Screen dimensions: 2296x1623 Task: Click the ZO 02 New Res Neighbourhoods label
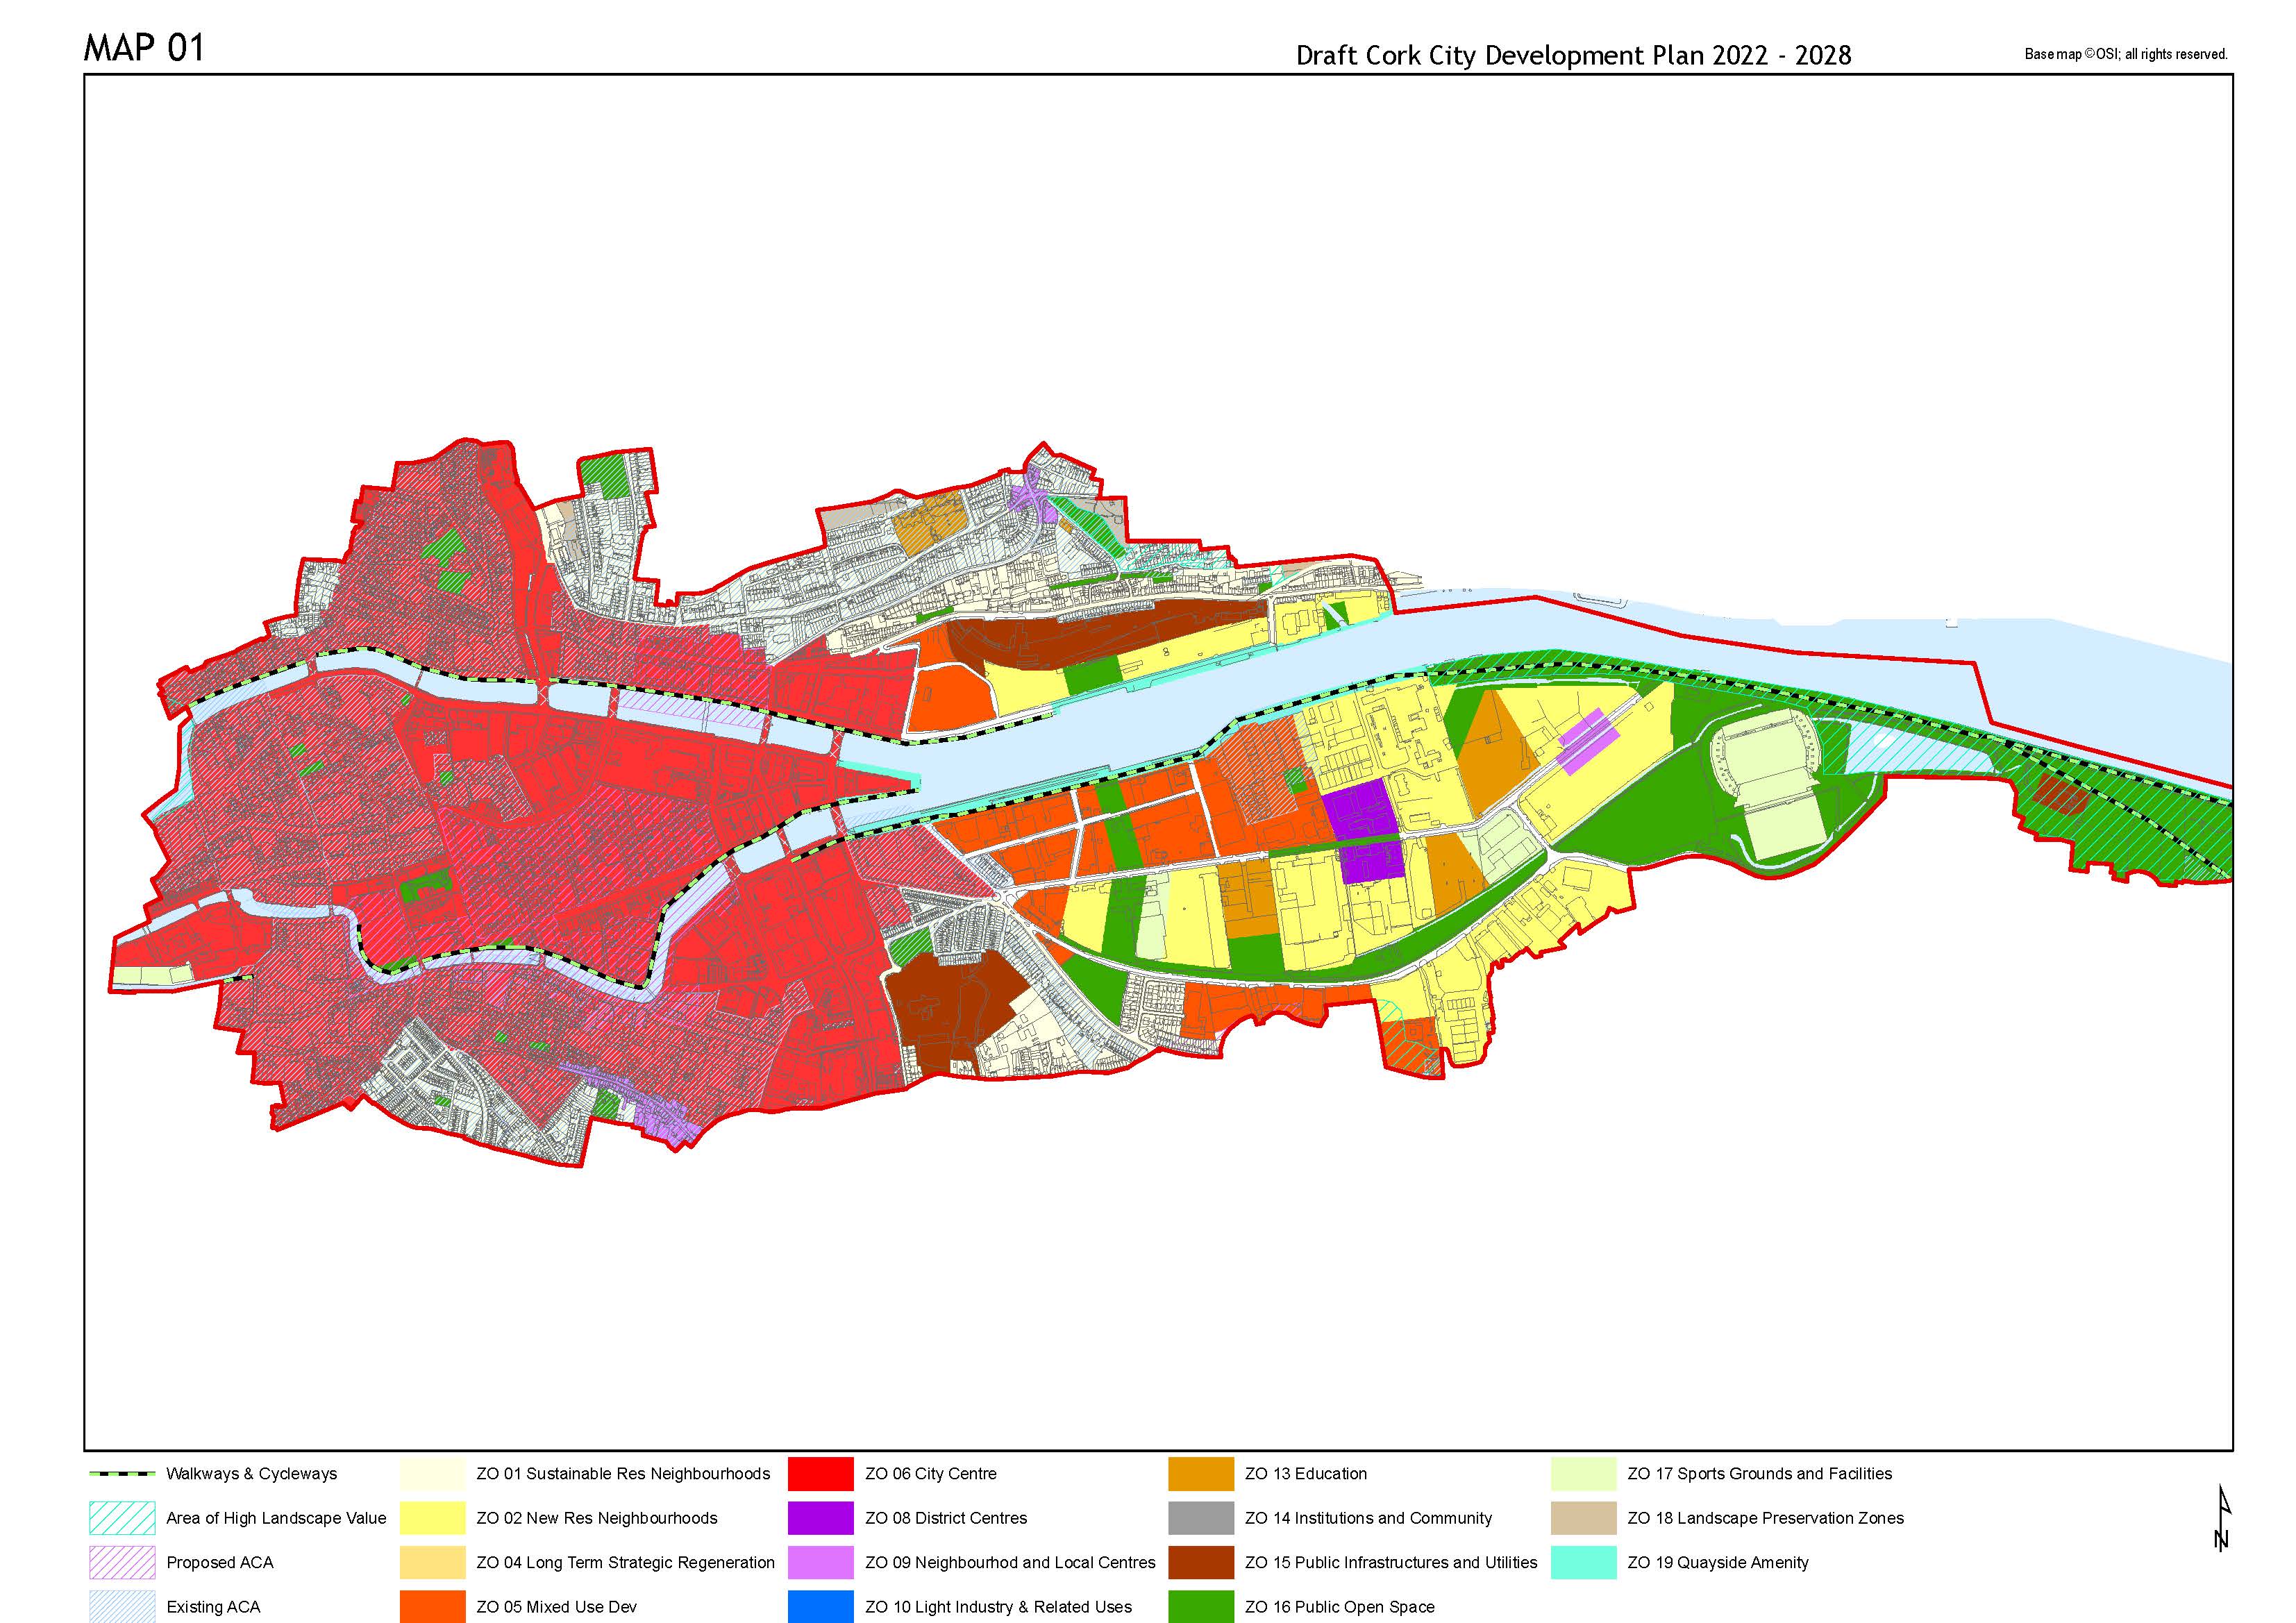pyautogui.click(x=596, y=1518)
